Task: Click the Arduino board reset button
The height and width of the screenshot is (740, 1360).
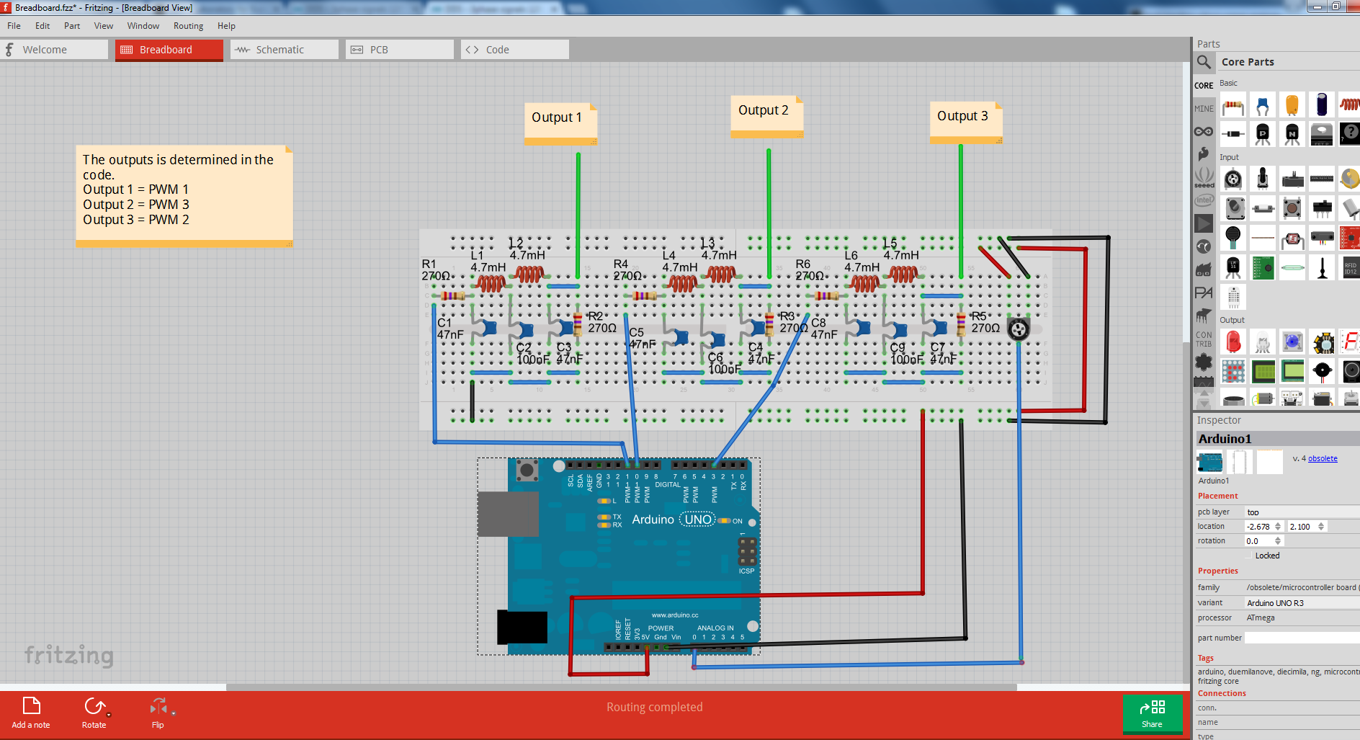Action: (527, 471)
